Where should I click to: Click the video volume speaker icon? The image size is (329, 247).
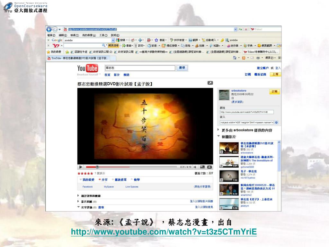(195, 167)
